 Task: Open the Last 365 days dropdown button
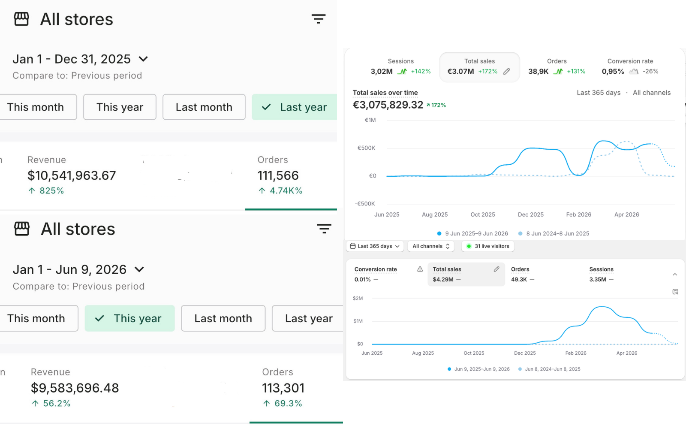tap(375, 246)
